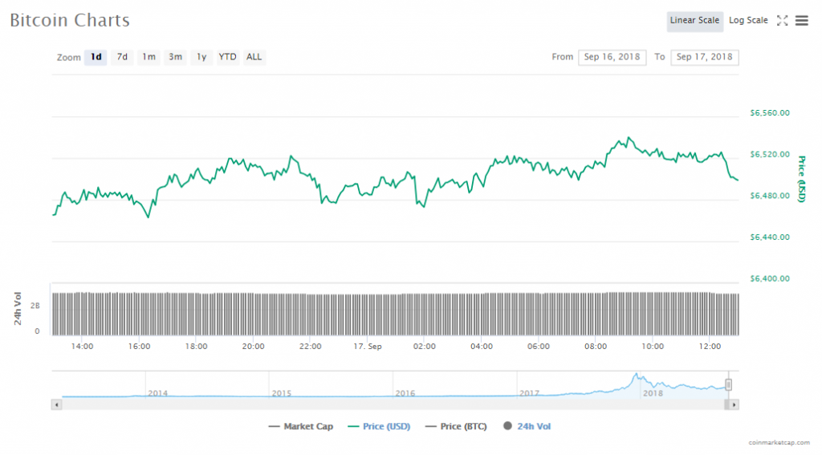
Task: Click the To date field
Action: coord(704,57)
